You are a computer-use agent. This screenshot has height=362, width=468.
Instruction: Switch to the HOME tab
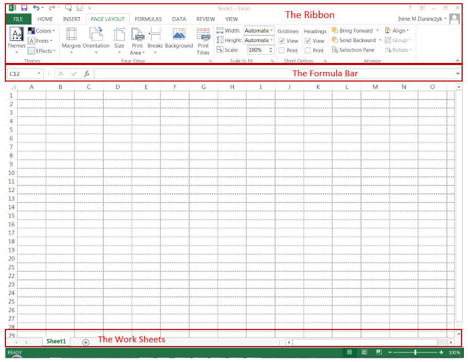coord(45,19)
